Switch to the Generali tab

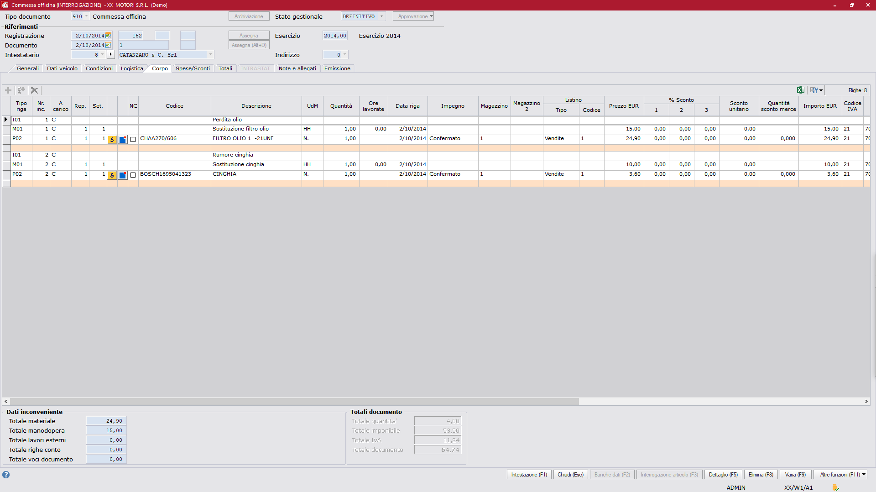[x=28, y=68]
